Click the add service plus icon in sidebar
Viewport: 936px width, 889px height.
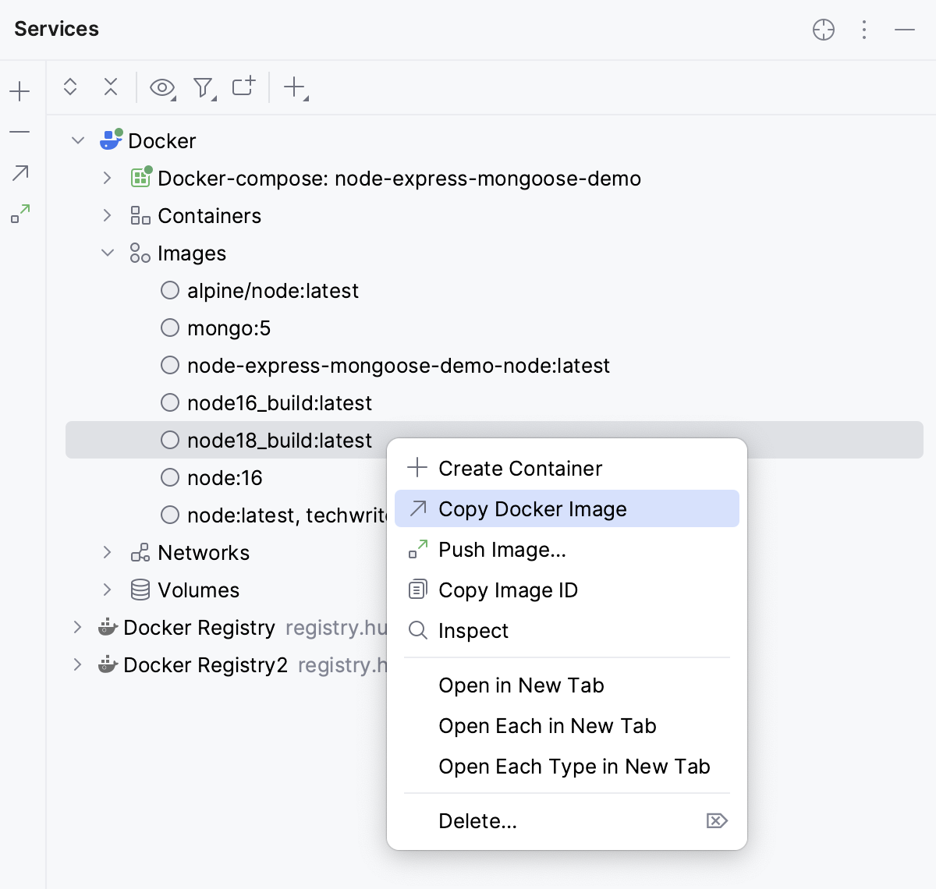(19, 90)
